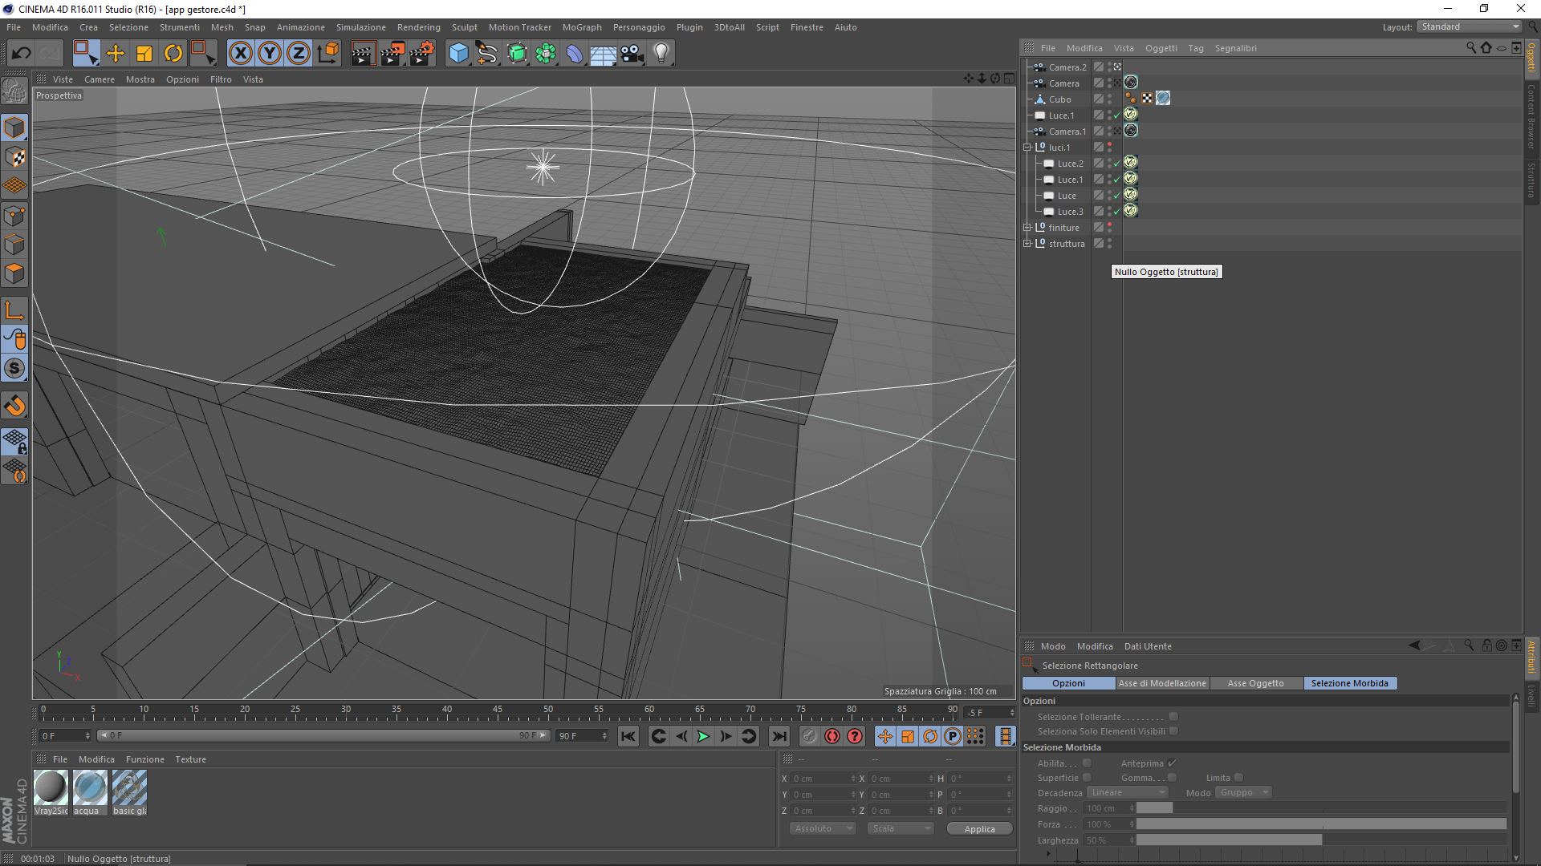Open the Layout Standard dropdown
Screen dimensions: 1541x866
1470,26
